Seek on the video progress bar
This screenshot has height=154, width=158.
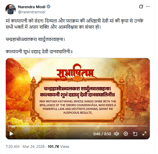(78, 126)
